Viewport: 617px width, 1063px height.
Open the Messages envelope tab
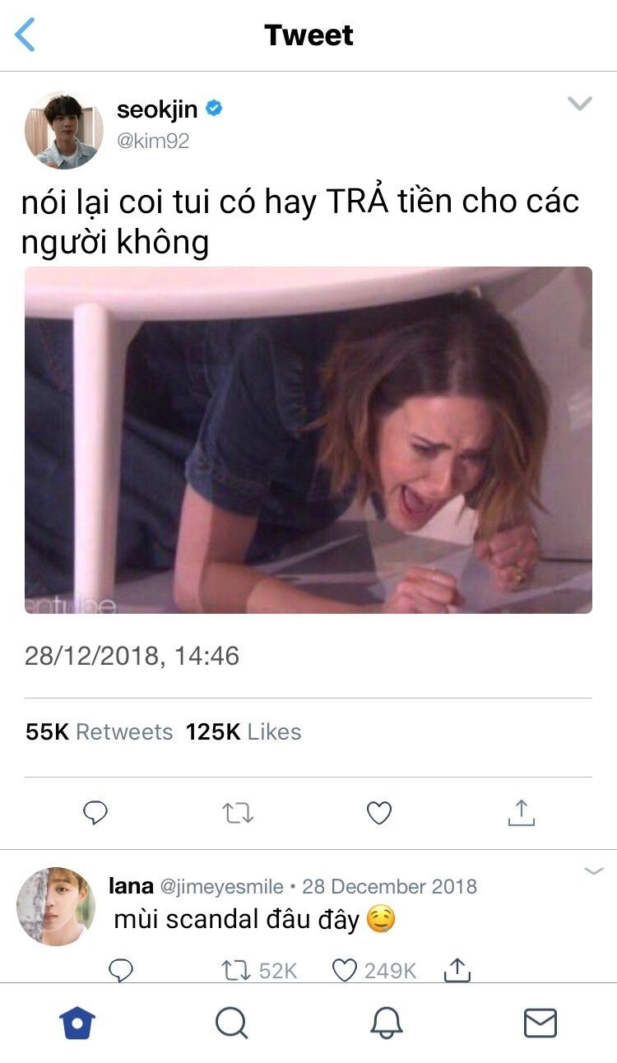click(540, 1024)
